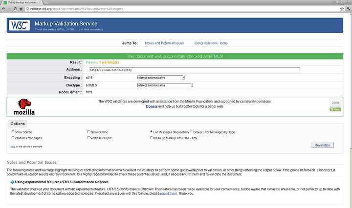Click the HTML5 doctype value
Image resolution: width=352 pixels, height=208 pixels.
point(91,85)
